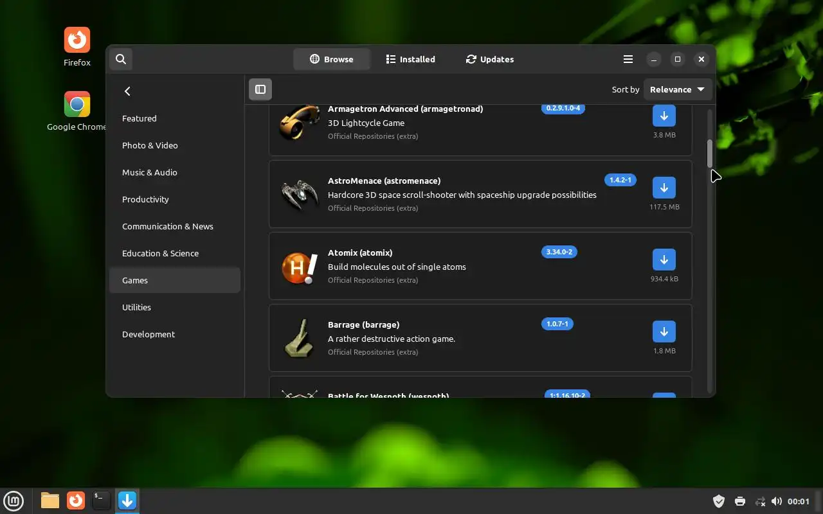823x514 pixels.
Task: Install AstroMenace with download button
Action: coord(664,188)
